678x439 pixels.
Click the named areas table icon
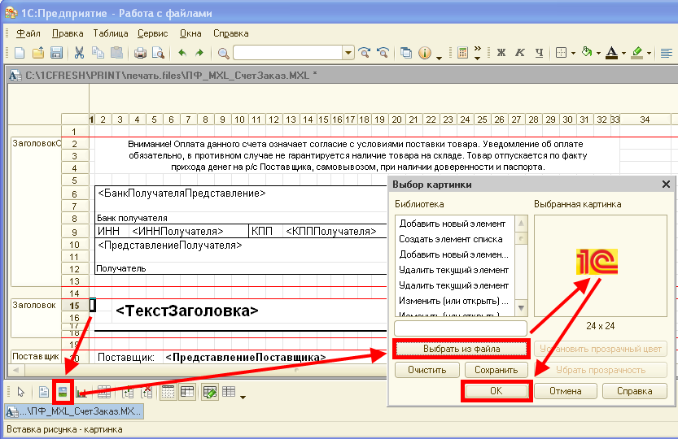104,392
